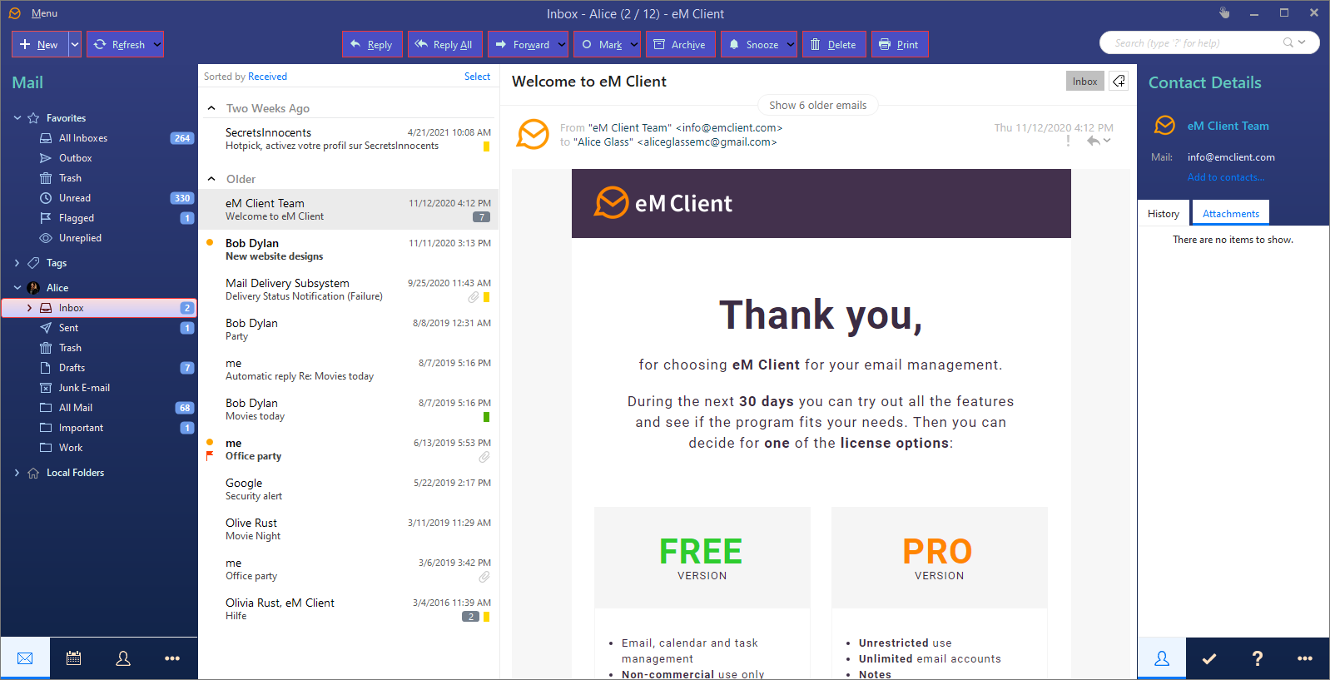Screen dimensions: 1330x680
Task: Click the tag icon beside Inbox label
Action: coord(1119,82)
